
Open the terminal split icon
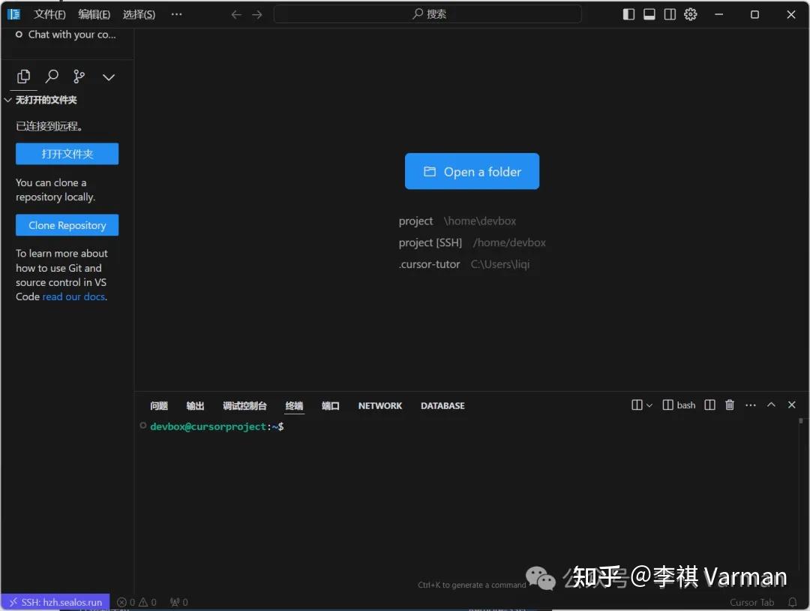[709, 405]
